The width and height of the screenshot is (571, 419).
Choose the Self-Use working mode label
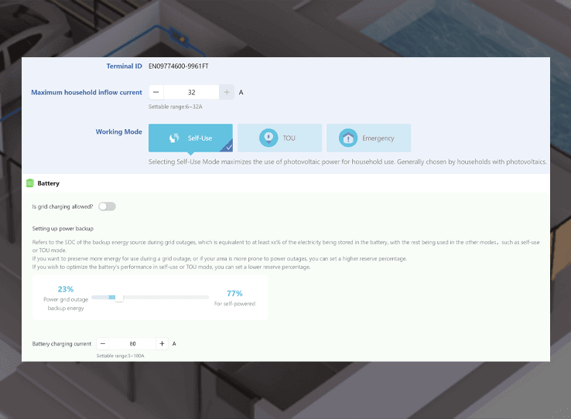(x=200, y=138)
